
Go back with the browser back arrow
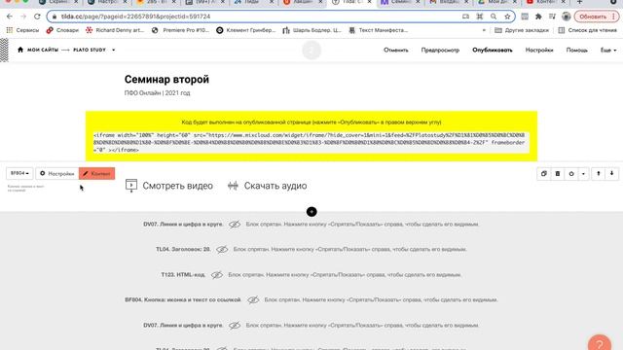pos(10,17)
